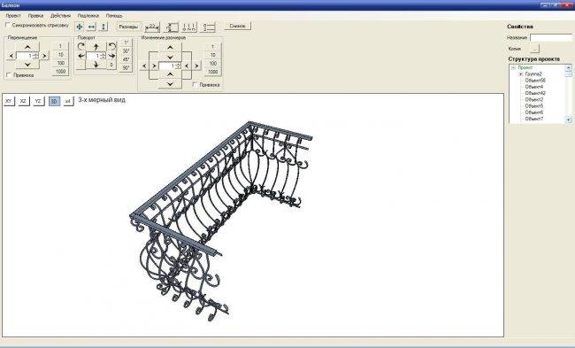This screenshot has width=575, height=348.
Task: Click the horizontal dimension line icon
Action: click(152, 27)
